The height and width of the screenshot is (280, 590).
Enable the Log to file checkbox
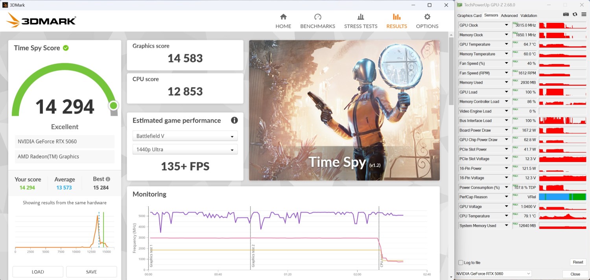click(x=461, y=263)
